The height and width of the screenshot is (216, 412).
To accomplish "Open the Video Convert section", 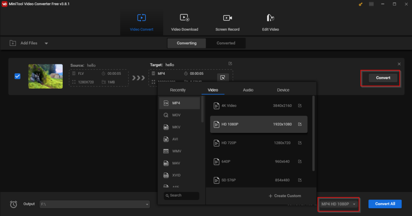I will [142, 23].
